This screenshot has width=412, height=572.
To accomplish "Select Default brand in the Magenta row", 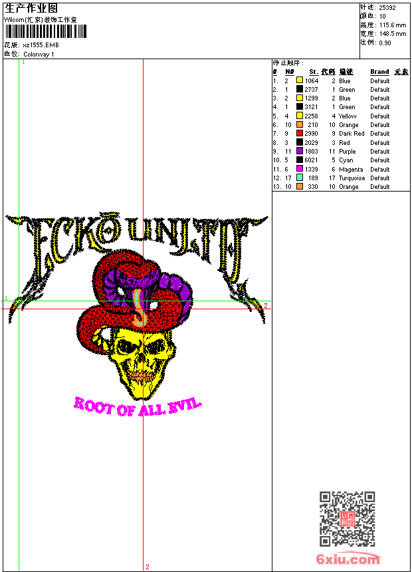I will [x=380, y=169].
